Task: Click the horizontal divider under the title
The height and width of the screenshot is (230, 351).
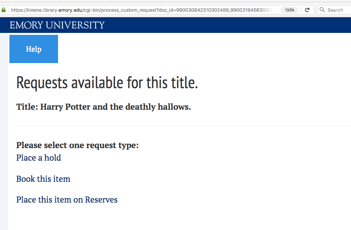Action: [184, 125]
